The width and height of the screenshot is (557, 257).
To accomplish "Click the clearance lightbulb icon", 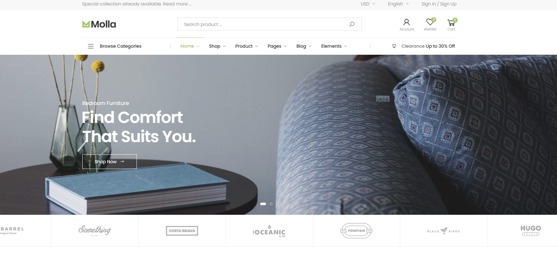I will coord(394,46).
